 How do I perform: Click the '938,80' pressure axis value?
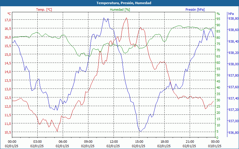tap(233, 18)
